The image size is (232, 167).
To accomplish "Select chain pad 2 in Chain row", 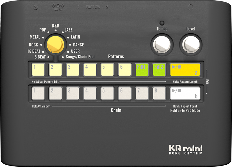I will [55, 93].
